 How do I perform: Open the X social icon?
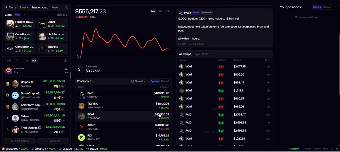pyautogui.click(x=332, y=149)
